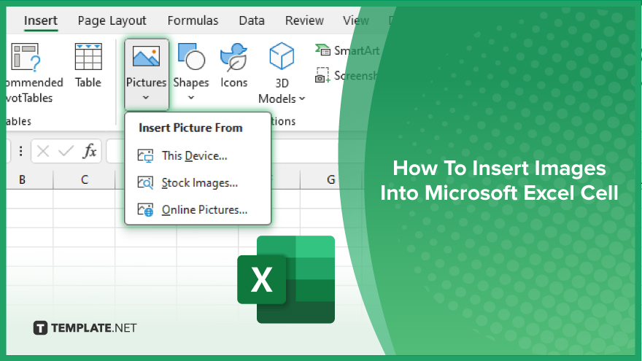Open Insert Function fx button
Image resolution: width=642 pixels, height=361 pixels.
(x=90, y=151)
